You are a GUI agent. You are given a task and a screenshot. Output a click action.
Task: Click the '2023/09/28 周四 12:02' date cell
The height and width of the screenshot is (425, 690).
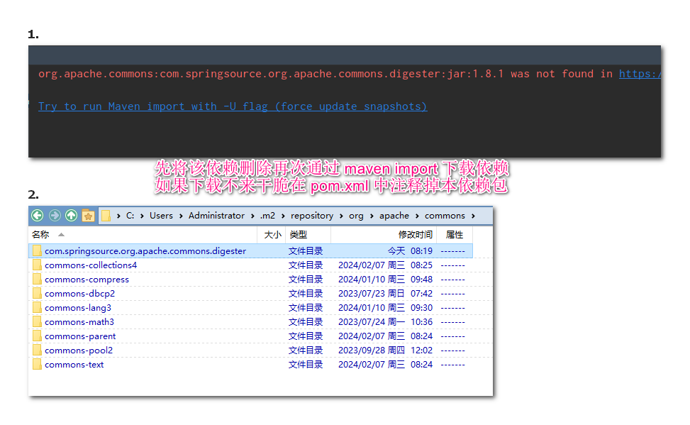point(385,351)
